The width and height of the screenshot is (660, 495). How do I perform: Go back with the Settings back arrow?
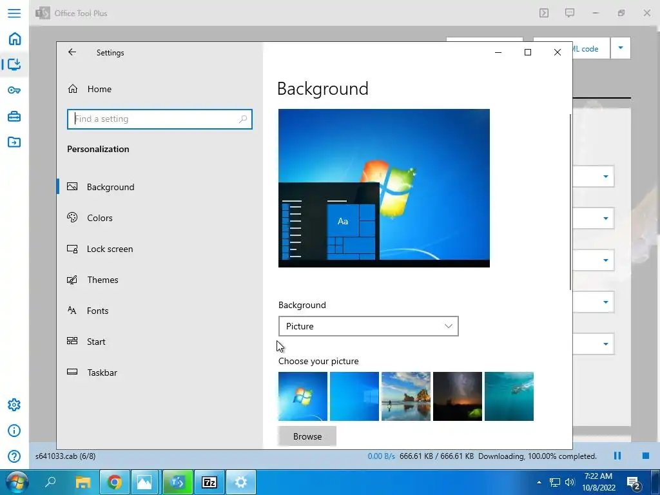pos(72,52)
